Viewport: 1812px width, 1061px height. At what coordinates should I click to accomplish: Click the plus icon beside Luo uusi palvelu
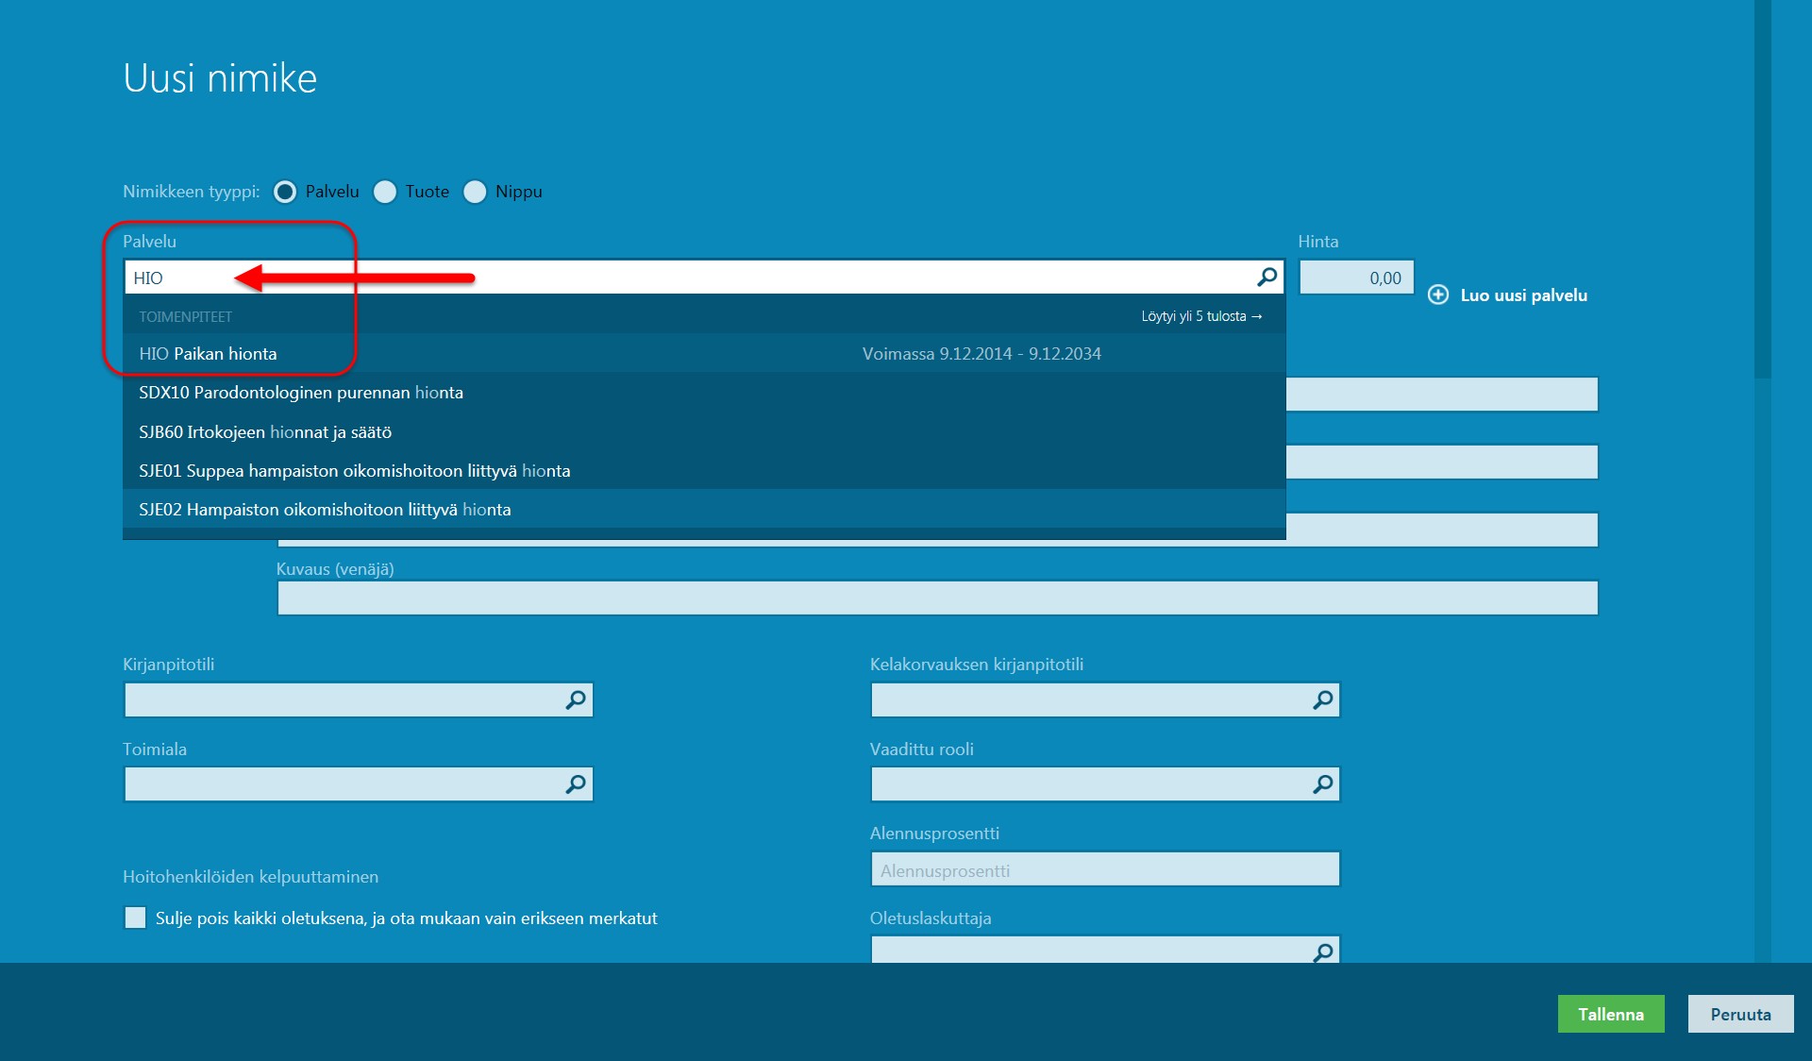click(1438, 295)
